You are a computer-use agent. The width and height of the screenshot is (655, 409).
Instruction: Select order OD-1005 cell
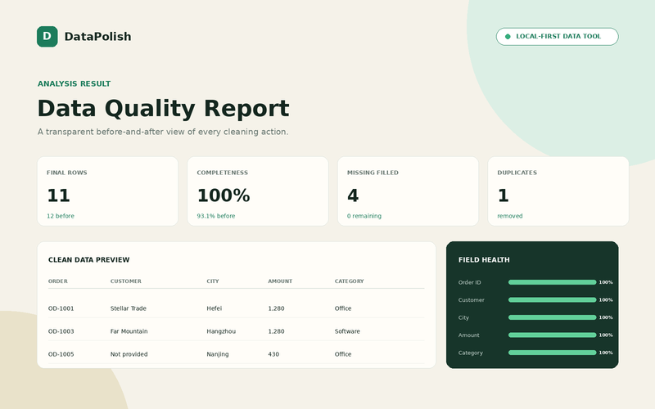61,354
